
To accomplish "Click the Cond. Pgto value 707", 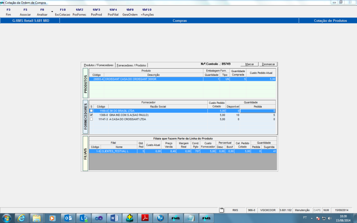I will click(x=196, y=151).
